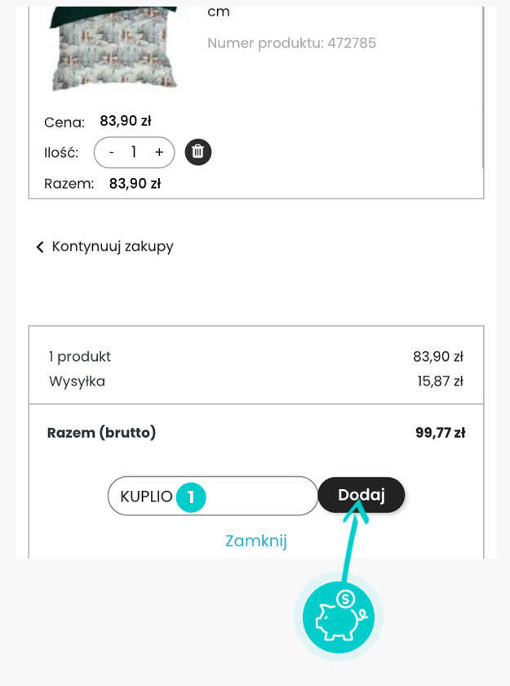Click the Razem (brutto) label

[101, 433]
